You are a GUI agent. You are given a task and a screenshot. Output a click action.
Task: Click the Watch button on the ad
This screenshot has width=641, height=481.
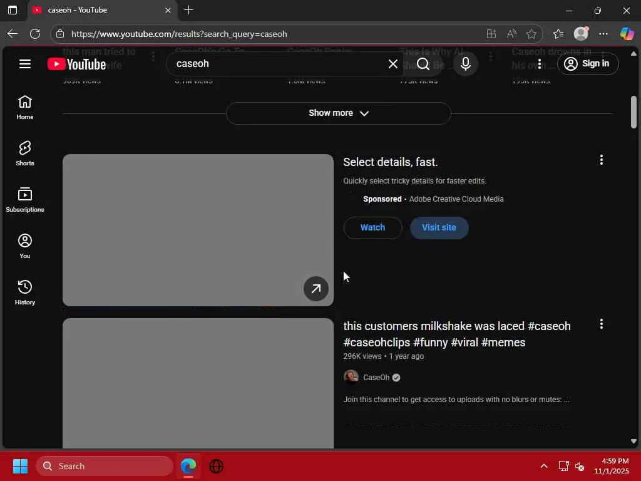(373, 228)
